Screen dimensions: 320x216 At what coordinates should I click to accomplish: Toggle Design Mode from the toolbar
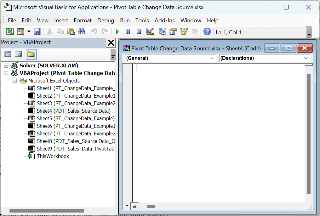[150, 31]
